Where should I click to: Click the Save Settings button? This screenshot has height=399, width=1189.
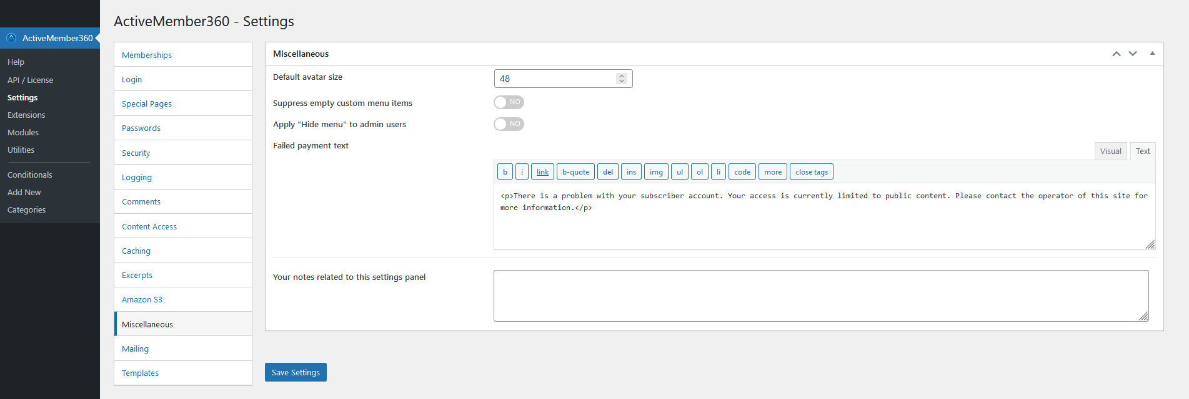coord(296,372)
